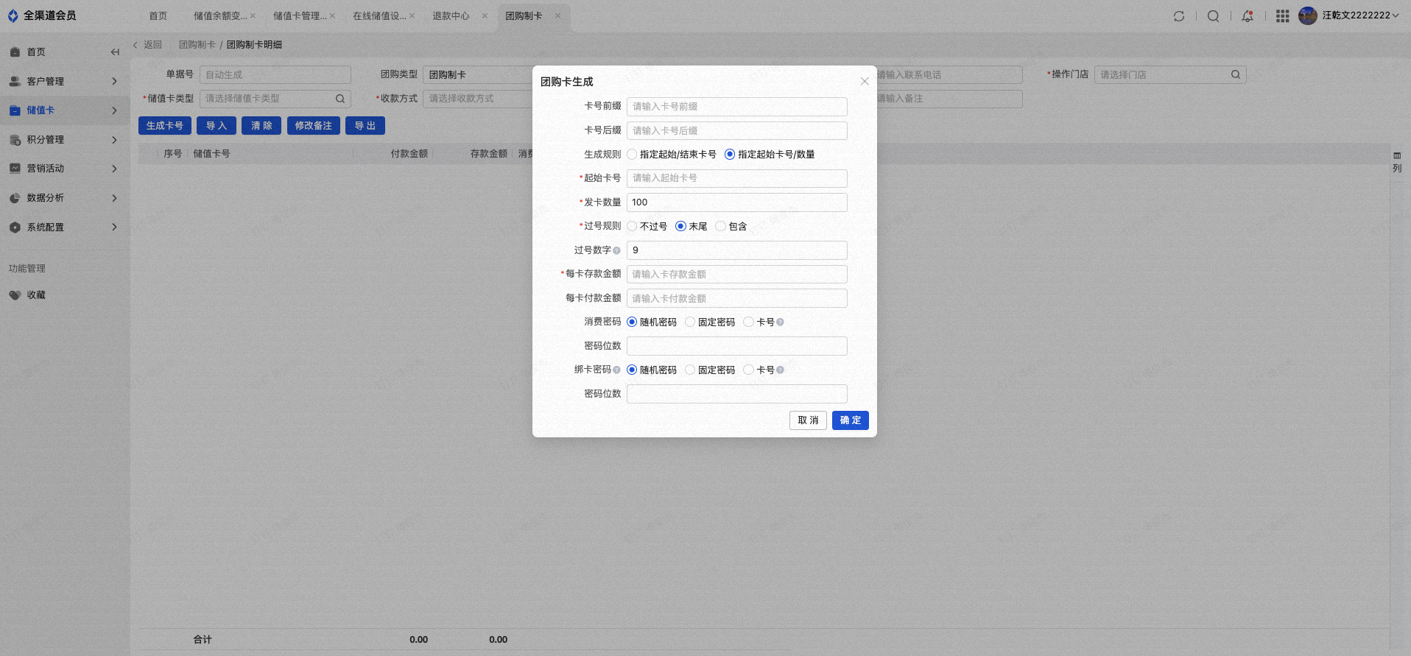The image size is (1411, 656).
Task: Expand 系统配置 menu chevron
Action: pyautogui.click(x=114, y=228)
